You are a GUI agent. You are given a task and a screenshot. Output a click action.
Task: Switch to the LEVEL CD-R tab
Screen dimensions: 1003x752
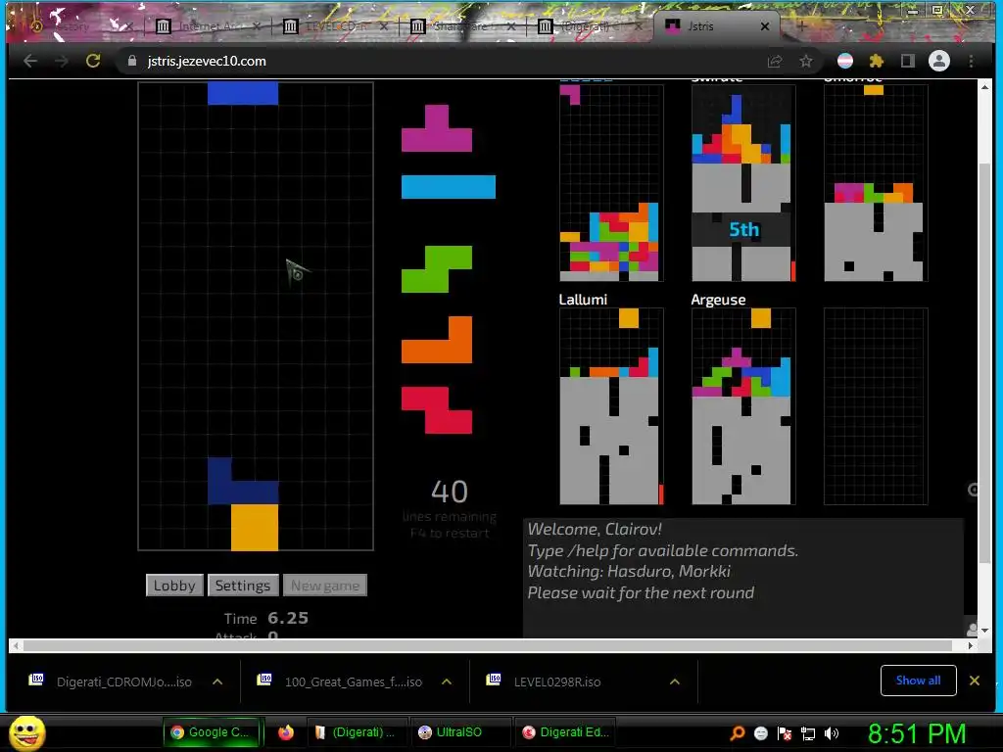point(336,26)
